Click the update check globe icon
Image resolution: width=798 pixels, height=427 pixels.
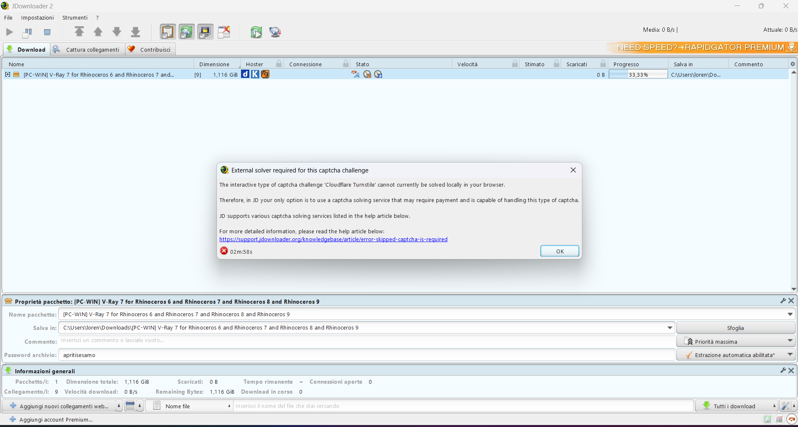pos(275,32)
